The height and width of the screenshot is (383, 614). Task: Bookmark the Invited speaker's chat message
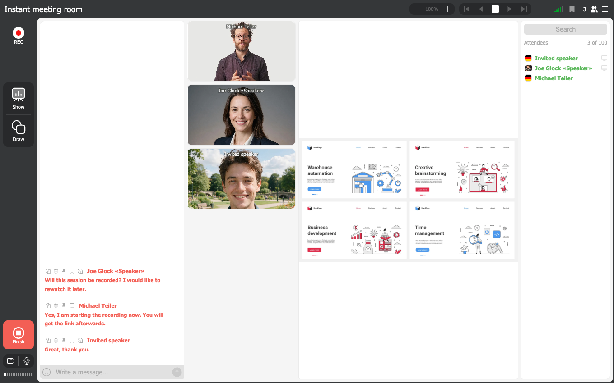(72, 340)
